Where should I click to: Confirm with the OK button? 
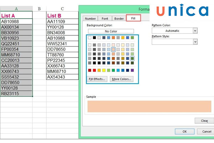(184, 131)
